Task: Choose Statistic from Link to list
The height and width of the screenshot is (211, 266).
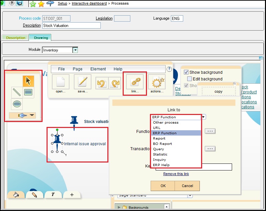Action: click(x=176, y=154)
